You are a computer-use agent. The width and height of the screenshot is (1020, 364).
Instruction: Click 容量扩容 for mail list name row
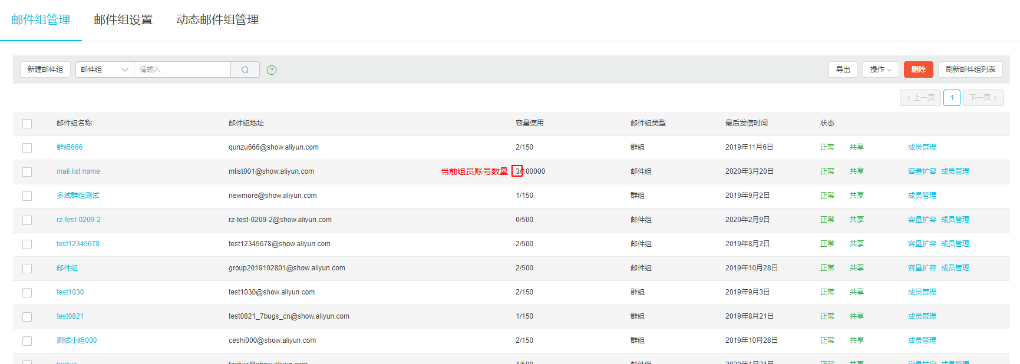pos(922,171)
